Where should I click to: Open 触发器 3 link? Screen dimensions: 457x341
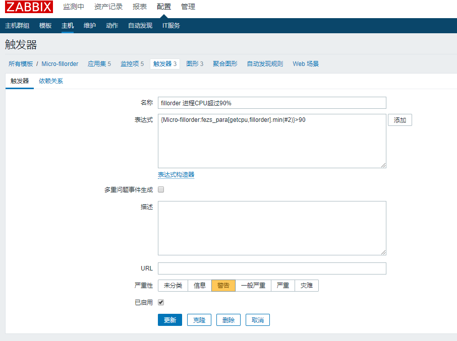tap(165, 64)
